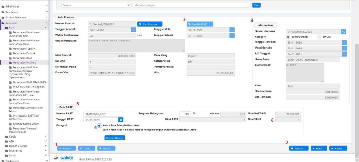Open Tanggal Selesai calendar icon
The width and height of the screenshot is (359, 162).
232,35
